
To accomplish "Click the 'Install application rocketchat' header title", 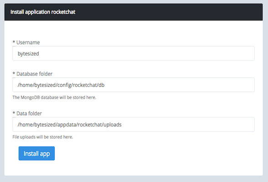I will 43,12.
